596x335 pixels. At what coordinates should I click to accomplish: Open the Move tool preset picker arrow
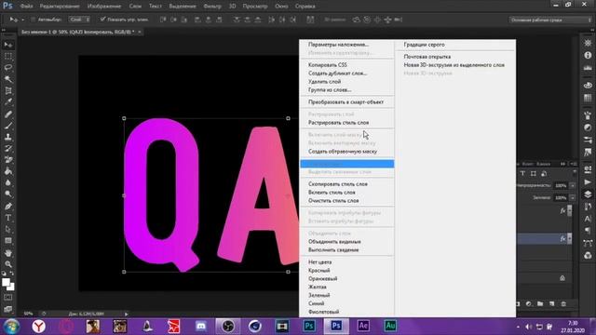click(x=22, y=20)
